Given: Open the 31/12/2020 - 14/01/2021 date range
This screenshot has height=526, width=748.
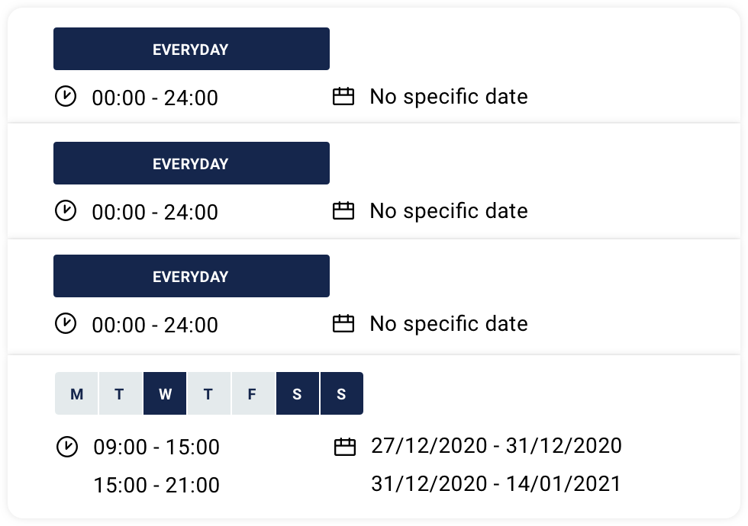Looking at the screenshot, I should coord(496,483).
